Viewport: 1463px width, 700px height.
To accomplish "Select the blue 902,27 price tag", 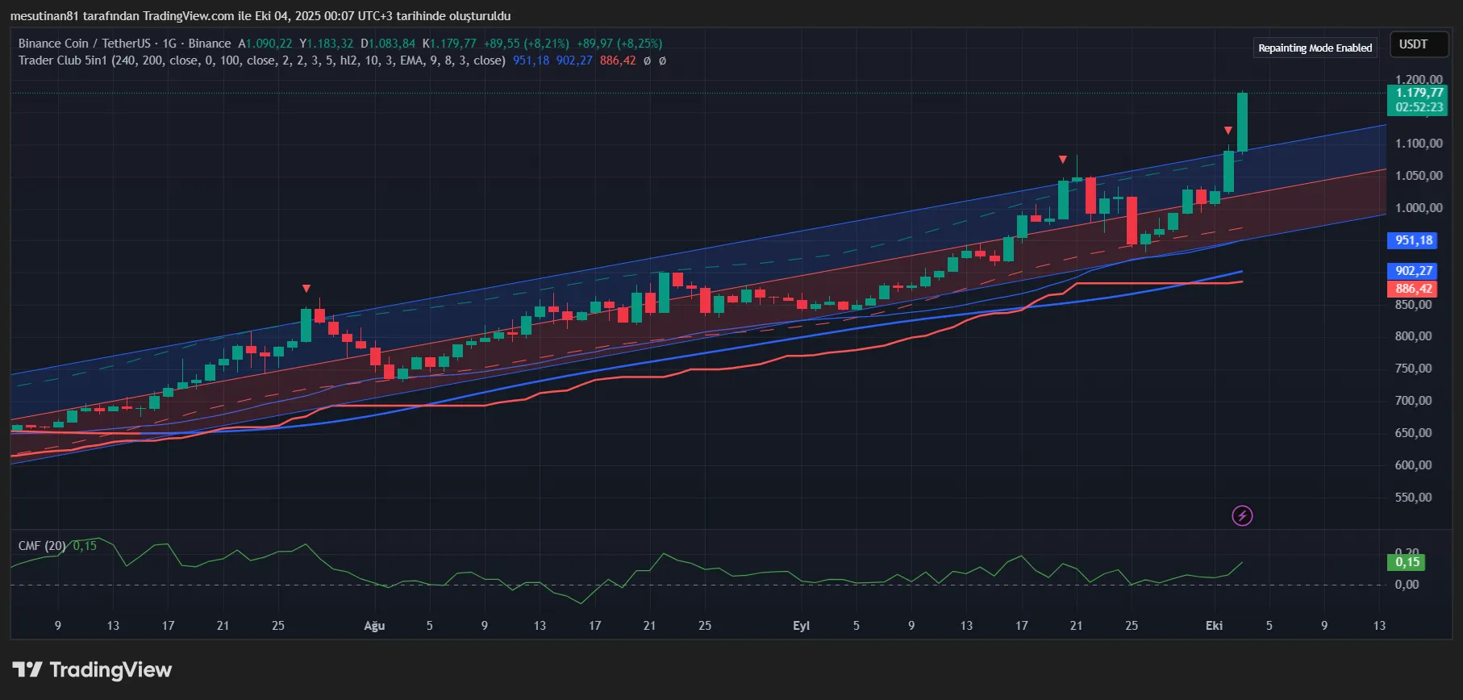I will pos(1414,271).
